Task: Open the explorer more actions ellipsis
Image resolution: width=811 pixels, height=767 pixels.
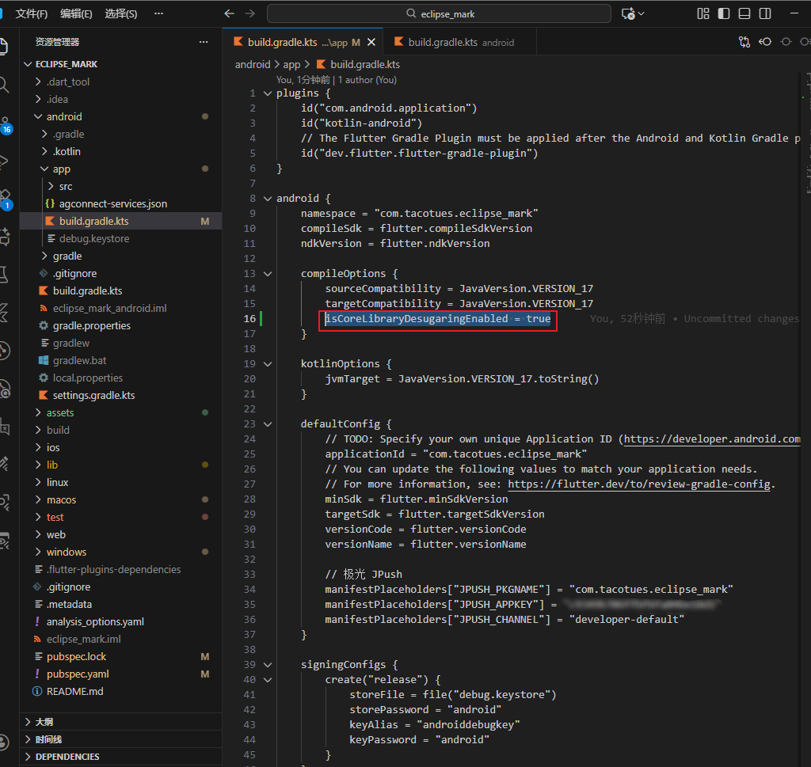Action: point(204,42)
